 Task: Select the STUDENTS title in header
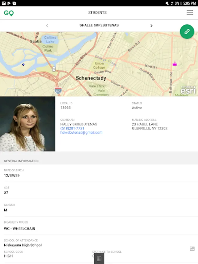(97, 13)
